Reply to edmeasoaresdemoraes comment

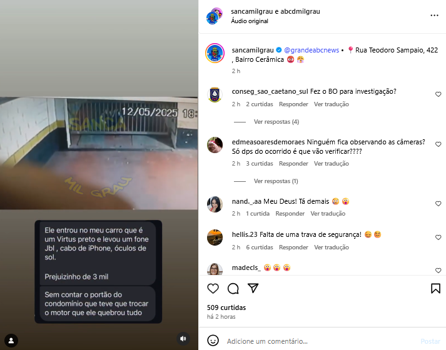[x=293, y=164]
